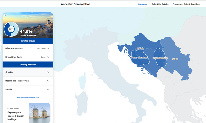Click the windmill image on the Learn More card
206x123 pixels.
pyautogui.click(x=39, y=113)
